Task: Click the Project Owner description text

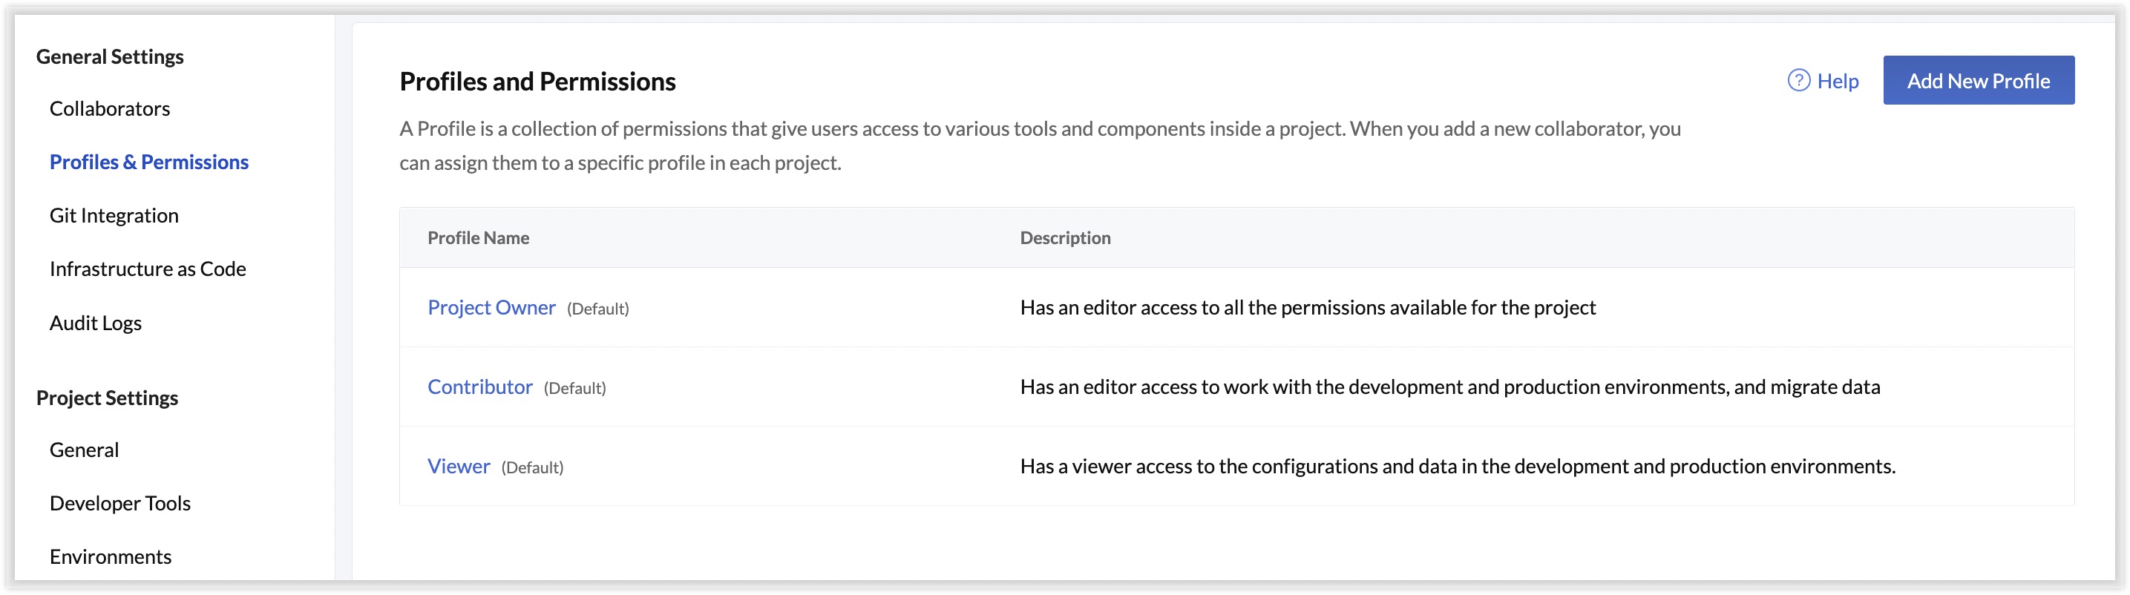Action: pyautogui.click(x=1307, y=307)
